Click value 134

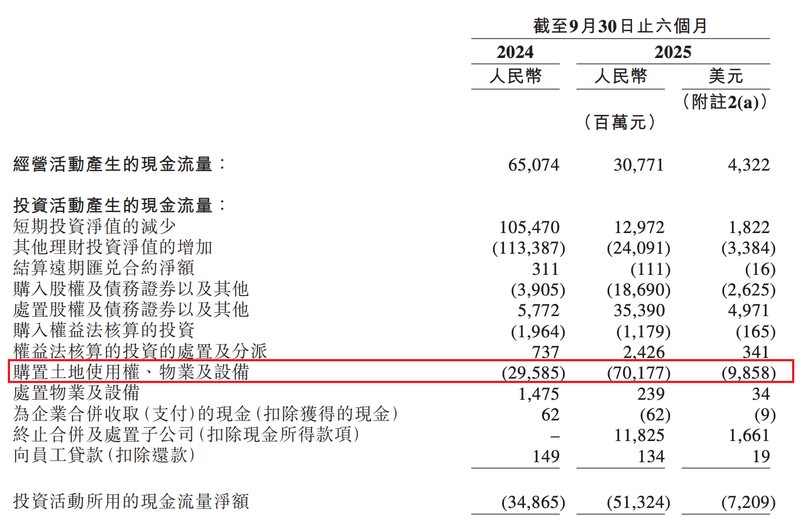pyautogui.click(x=650, y=457)
